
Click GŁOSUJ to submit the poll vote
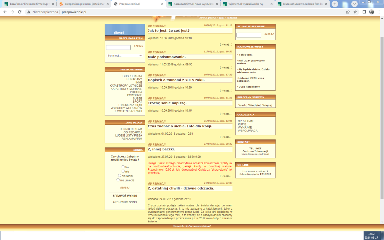(125, 188)
